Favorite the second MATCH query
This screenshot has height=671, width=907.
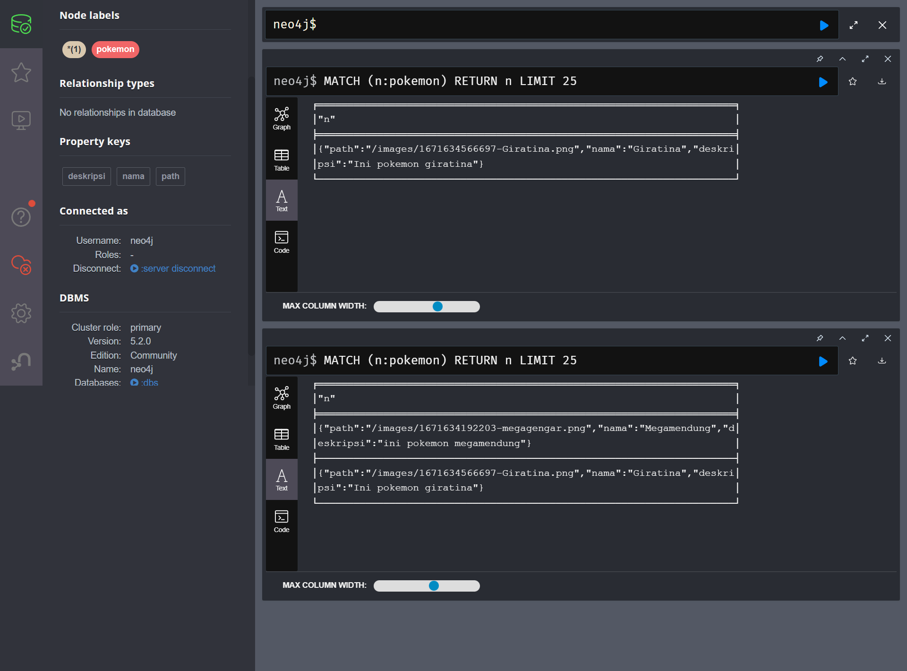pyautogui.click(x=853, y=361)
